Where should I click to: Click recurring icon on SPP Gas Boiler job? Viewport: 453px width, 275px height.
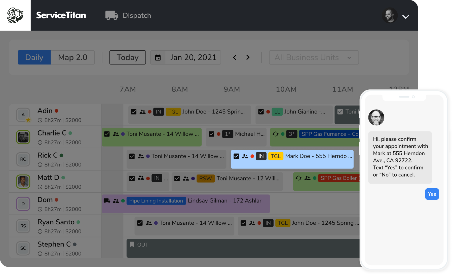pos(298,178)
